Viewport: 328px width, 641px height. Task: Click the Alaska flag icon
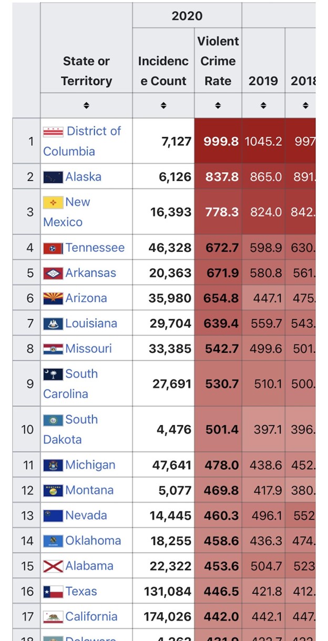tap(53, 177)
